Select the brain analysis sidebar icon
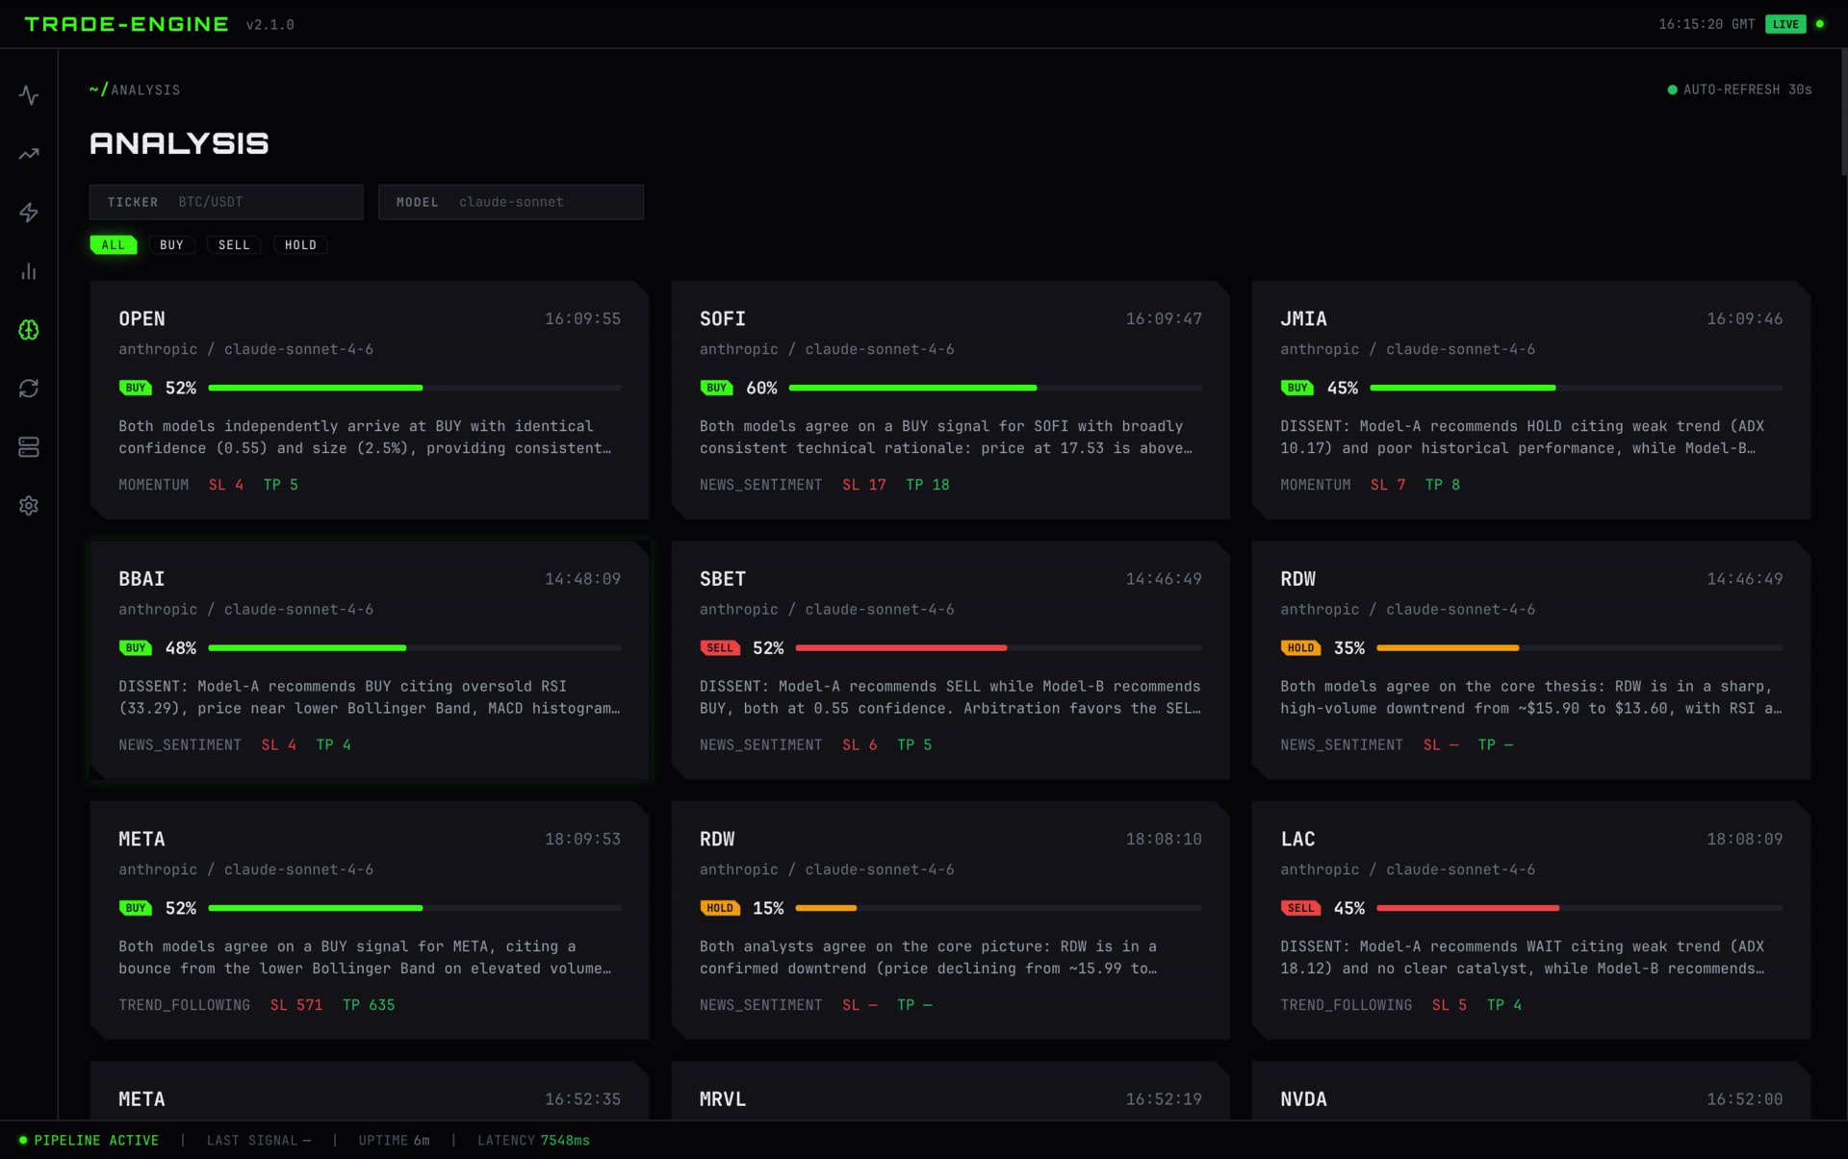 click(29, 330)
